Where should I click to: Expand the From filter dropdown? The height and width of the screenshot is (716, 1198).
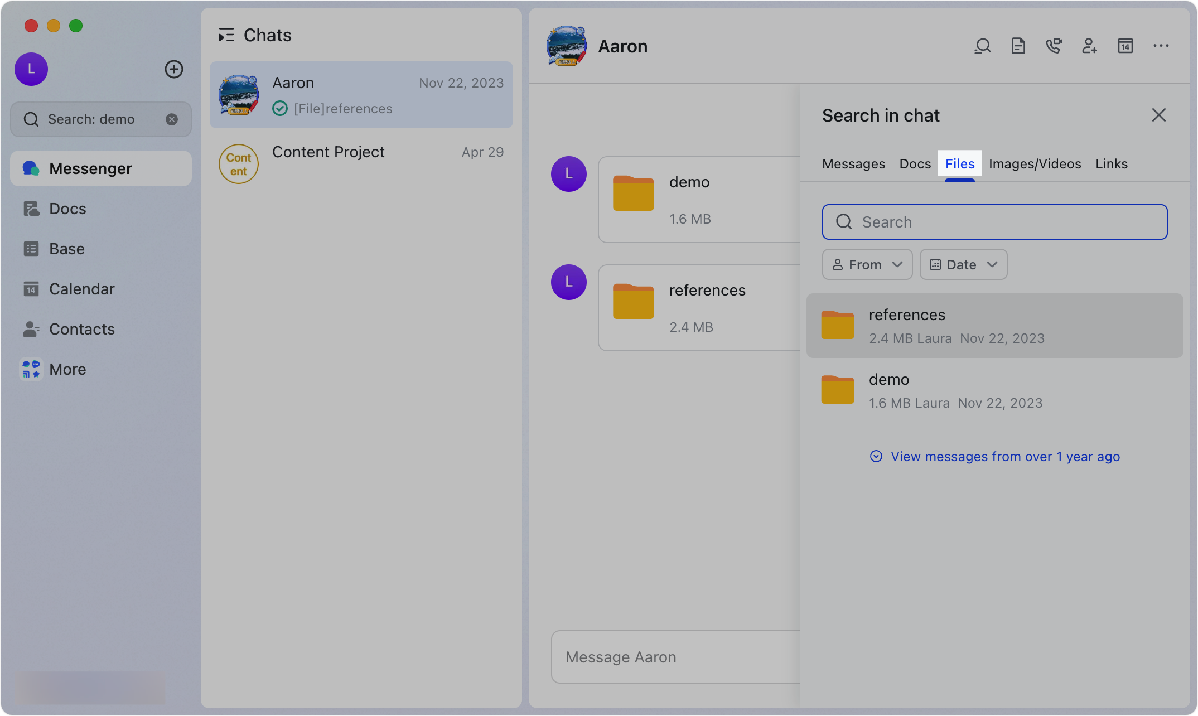pos(867,264)
